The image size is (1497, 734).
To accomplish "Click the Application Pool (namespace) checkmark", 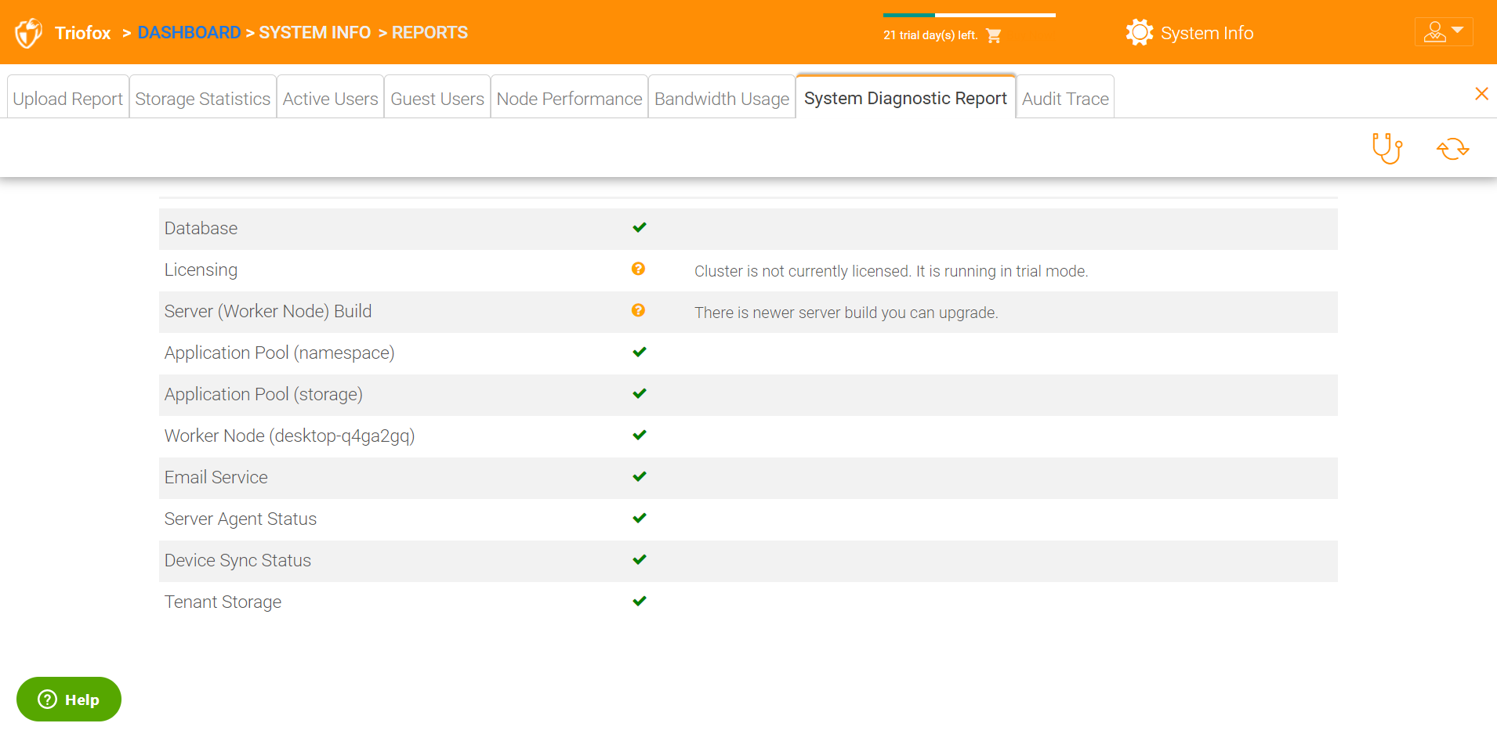I will point(640,352).
